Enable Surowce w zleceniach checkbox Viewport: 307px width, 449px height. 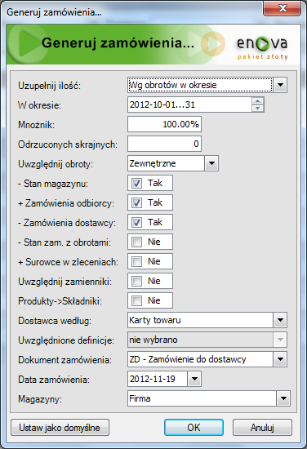click(x=136, y=261)
